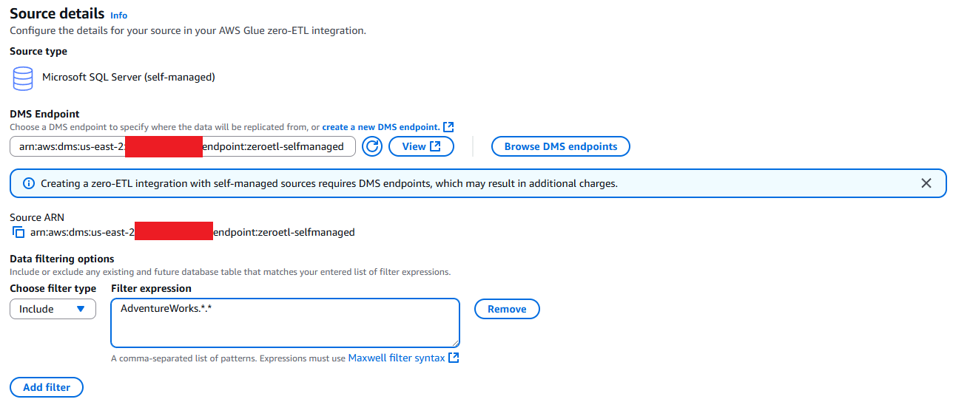Open the Maxwell filter syntax link

point(397,358)
